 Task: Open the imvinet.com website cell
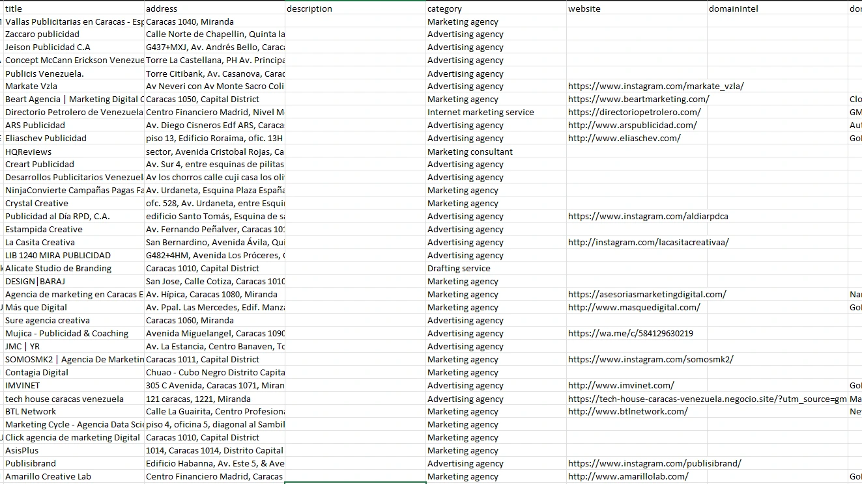tap(637, 386)
